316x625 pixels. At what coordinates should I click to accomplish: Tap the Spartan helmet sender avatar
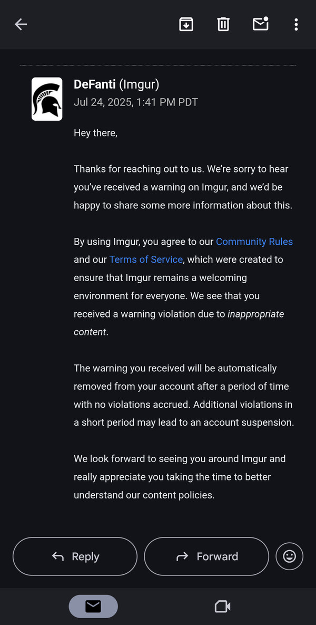(x=47, y=99)
